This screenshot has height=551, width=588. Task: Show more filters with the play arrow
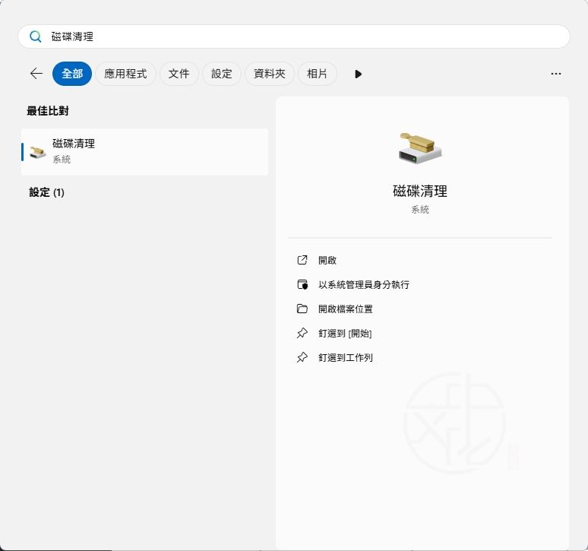pyautogui.click(x=358, y=74)
